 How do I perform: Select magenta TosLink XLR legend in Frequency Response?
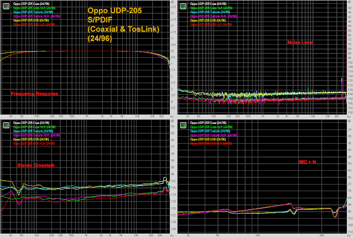pos(37,16)
